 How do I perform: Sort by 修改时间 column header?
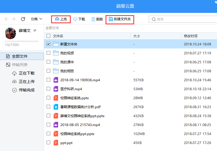190,36
